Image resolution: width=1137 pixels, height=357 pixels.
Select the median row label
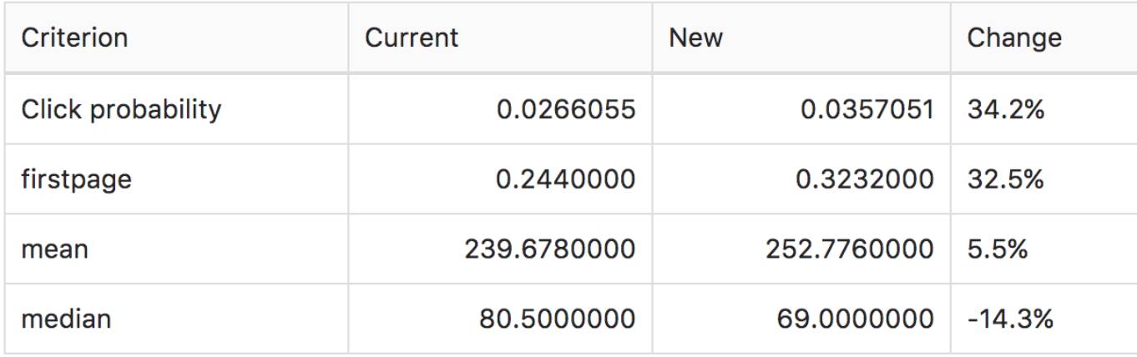tap(66, 319)
